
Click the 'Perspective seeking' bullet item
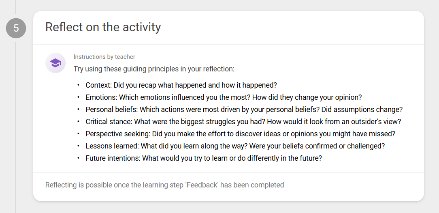pyautogui.click(x=241, y=134)
